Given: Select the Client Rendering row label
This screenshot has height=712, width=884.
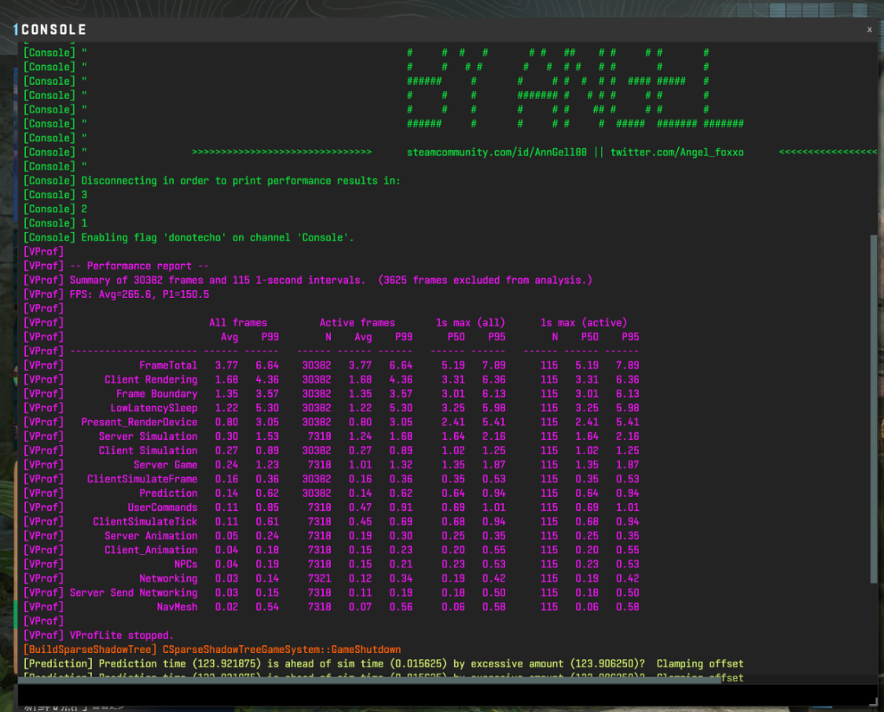Looking at the screenshot, I should click(x=151, y=380).
